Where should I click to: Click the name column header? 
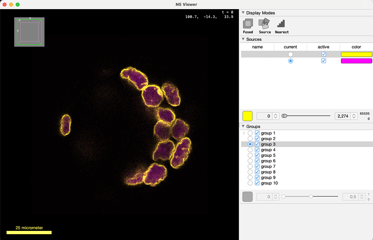257,47
